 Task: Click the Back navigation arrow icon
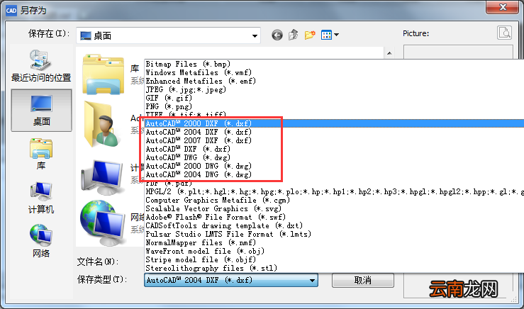pyautogui.click(x=277, y=35)
